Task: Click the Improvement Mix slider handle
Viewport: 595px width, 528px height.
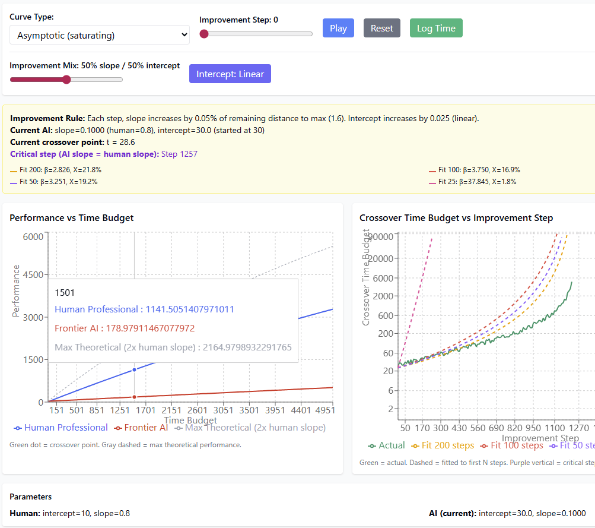Action: click(x=66, y=80)
